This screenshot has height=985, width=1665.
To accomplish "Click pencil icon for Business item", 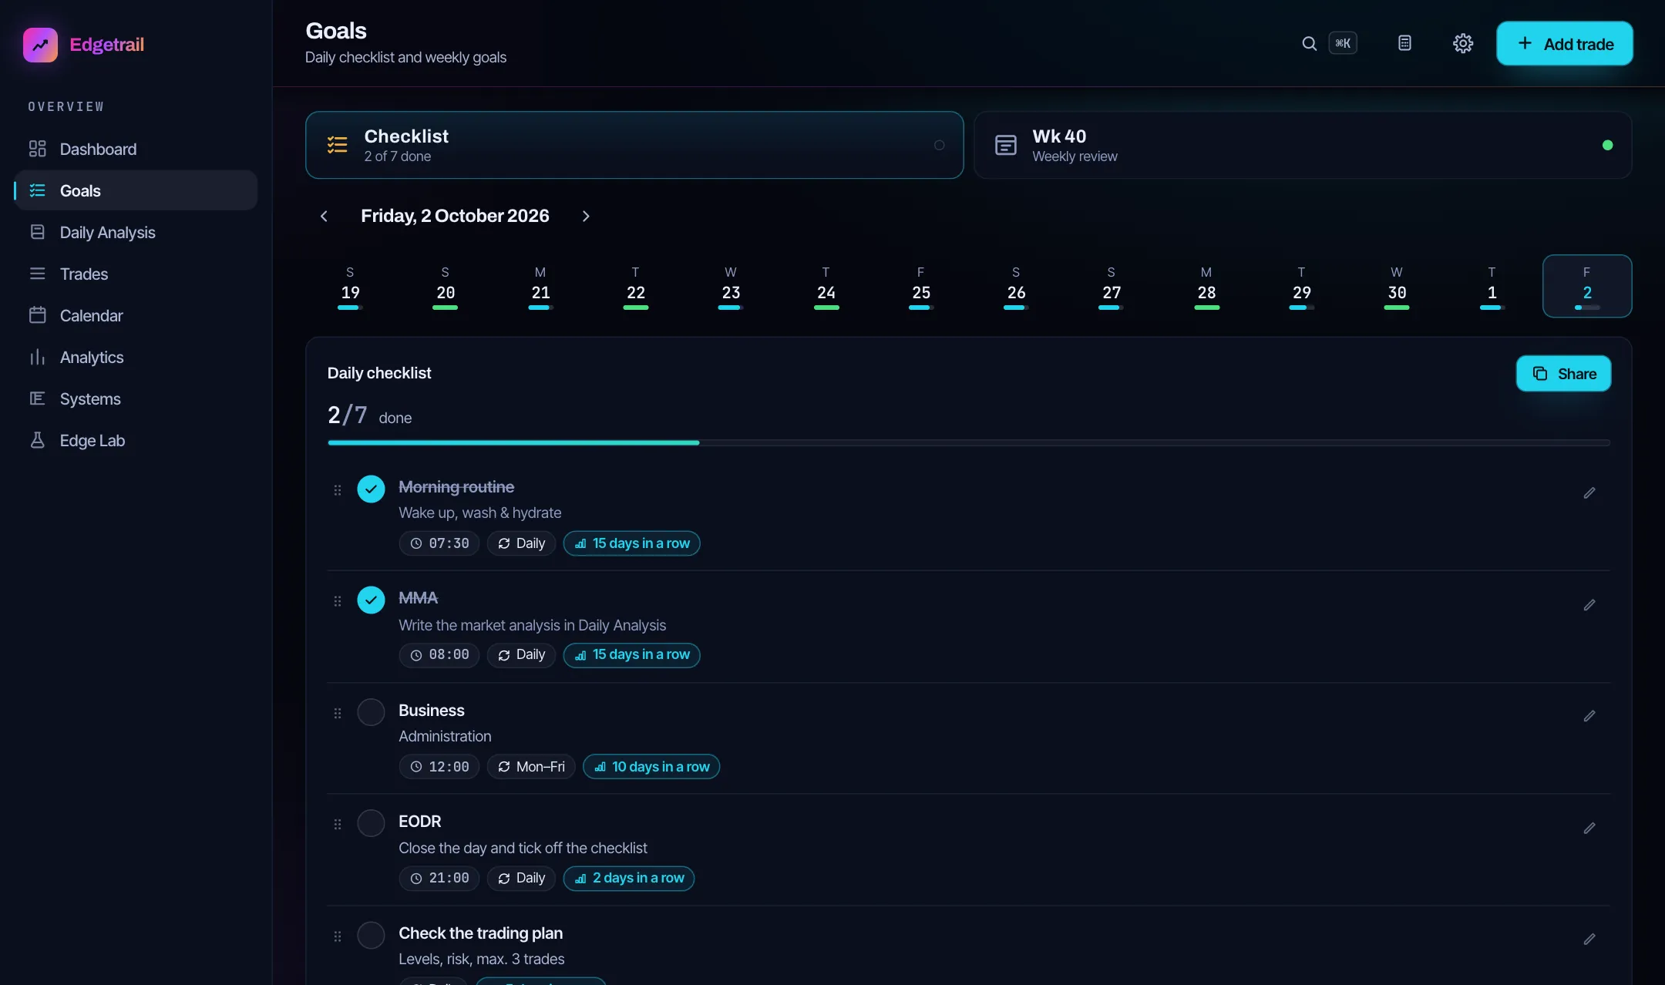I will [x=1589, y=716].
